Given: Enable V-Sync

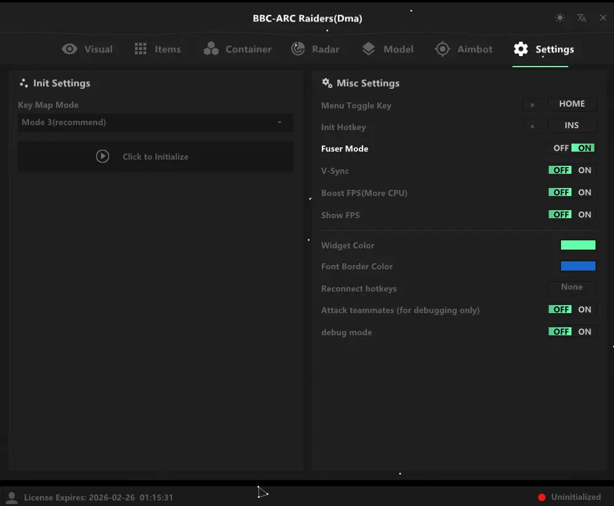Looking at the screenshot, I should [x=584, y=170].
